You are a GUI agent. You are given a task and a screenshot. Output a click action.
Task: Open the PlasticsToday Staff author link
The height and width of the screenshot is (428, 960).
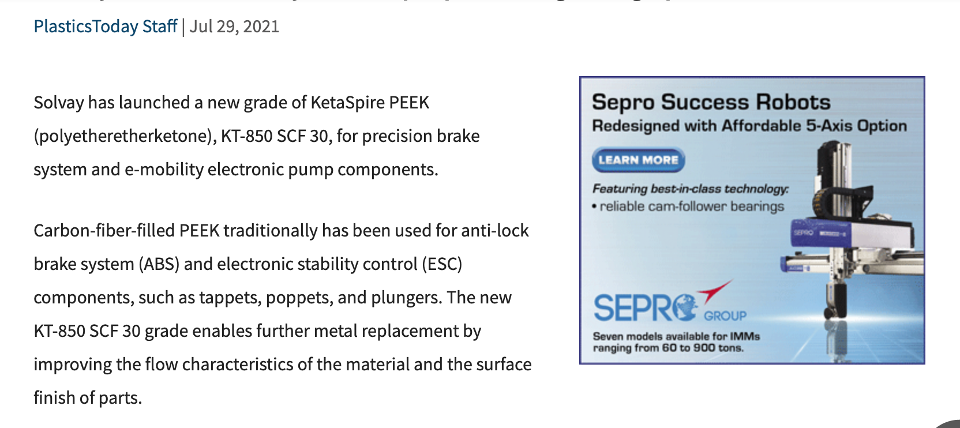pos(106,27)
